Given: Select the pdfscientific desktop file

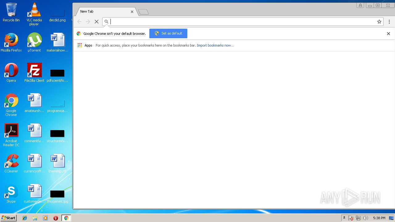Looking at the screenshot, I should (x=57, y=76).
